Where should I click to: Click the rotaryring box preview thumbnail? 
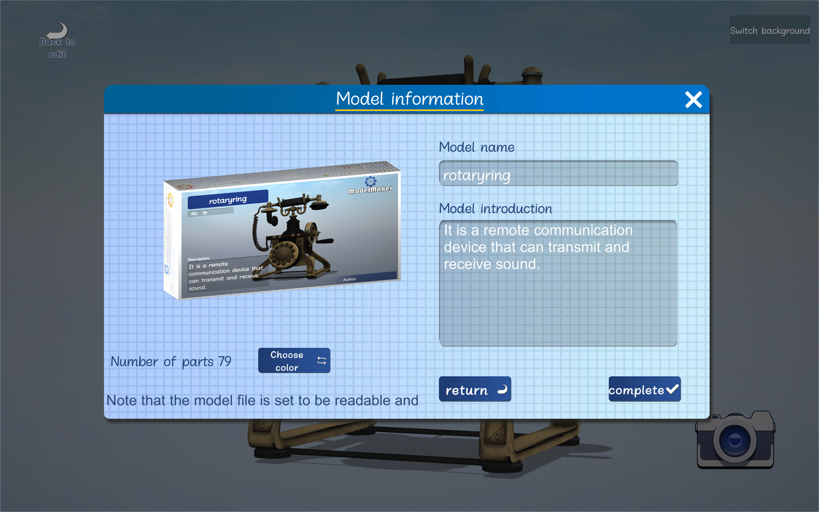[x=282, y=230]
